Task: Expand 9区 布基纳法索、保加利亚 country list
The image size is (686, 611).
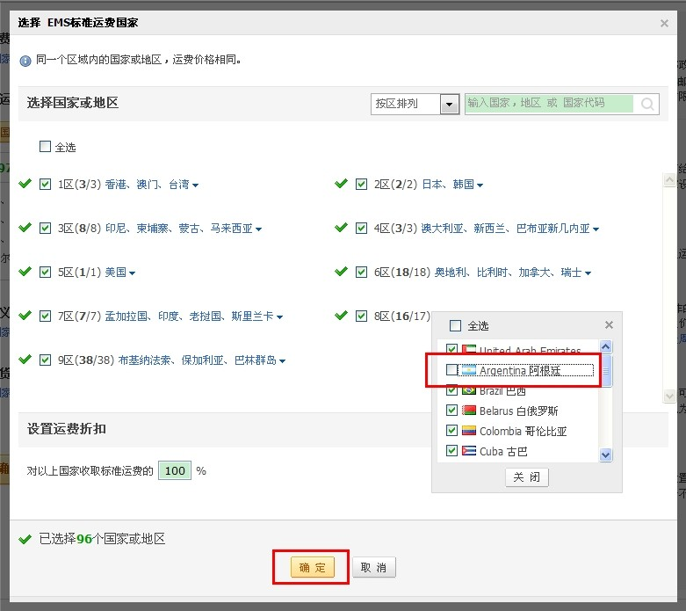Action: tap(282, 361)
